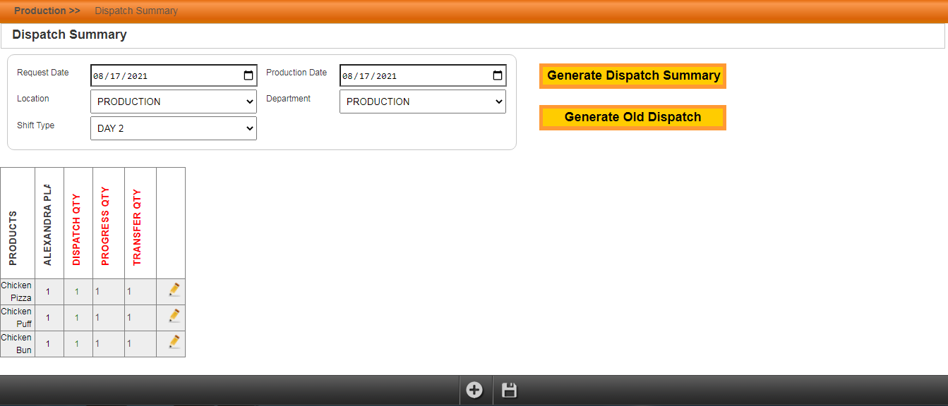Click the floppy disk save icon
This screenshot has height=406, width=948.
(509, 390)
